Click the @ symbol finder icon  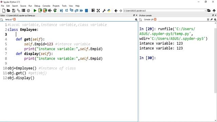pyautogui.click(x=28, y=11)
